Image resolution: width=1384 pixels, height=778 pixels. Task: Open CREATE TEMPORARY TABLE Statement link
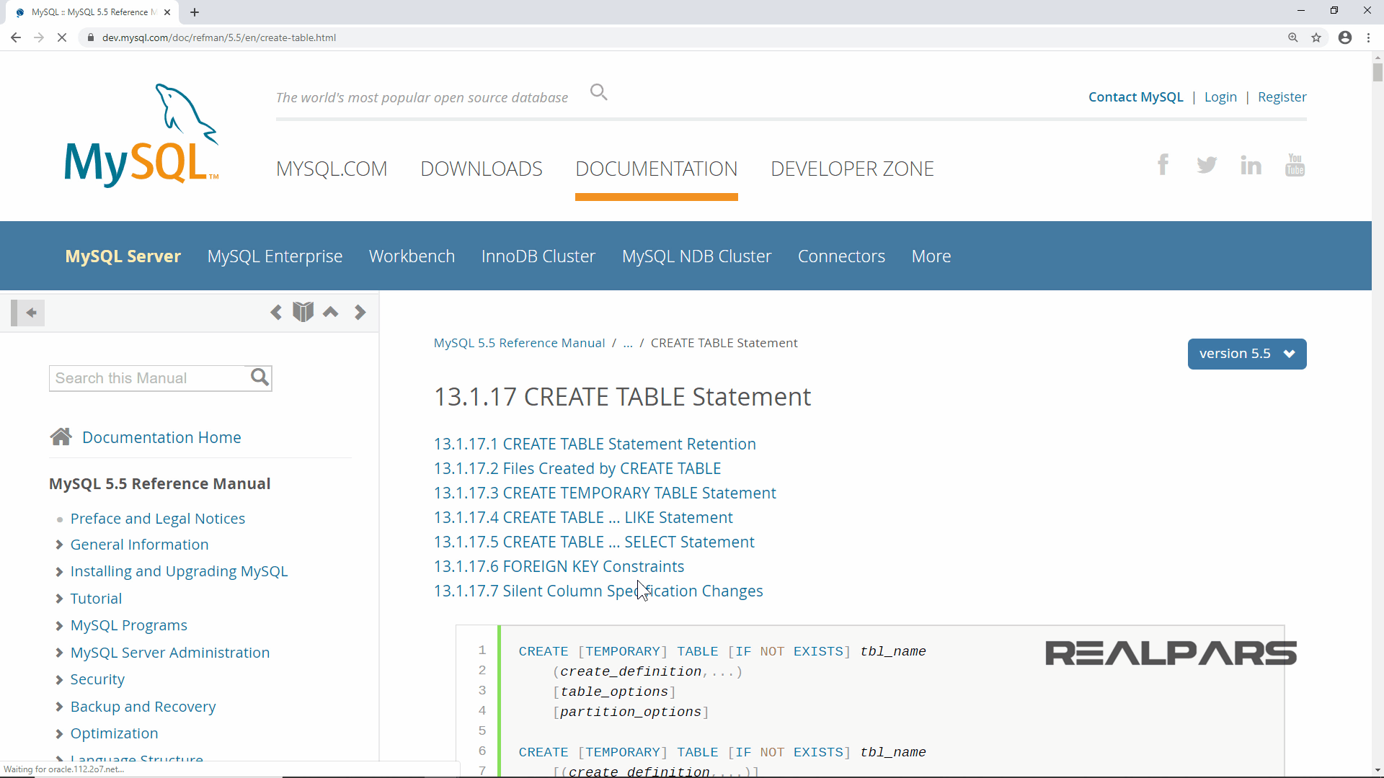[x=605, y=493]
